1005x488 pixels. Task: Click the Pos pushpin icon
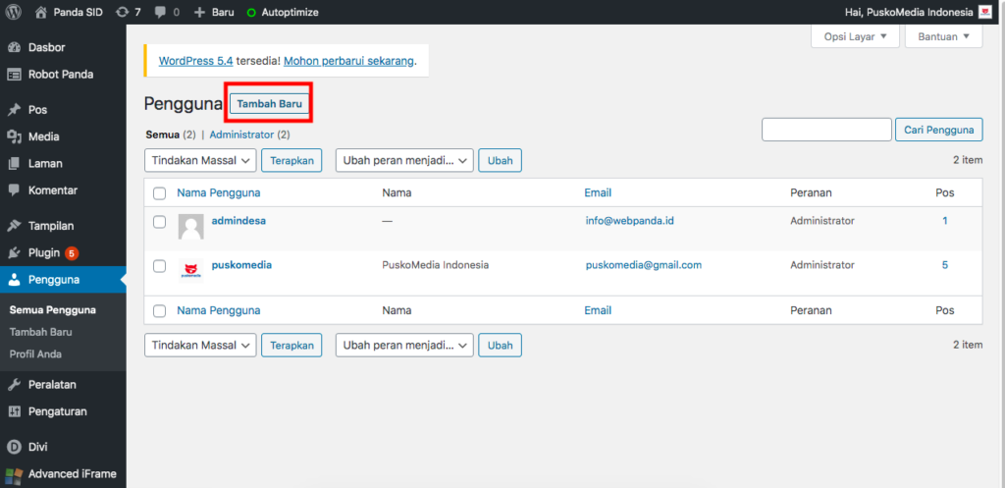pyautogui.click(x=14, y=110)
